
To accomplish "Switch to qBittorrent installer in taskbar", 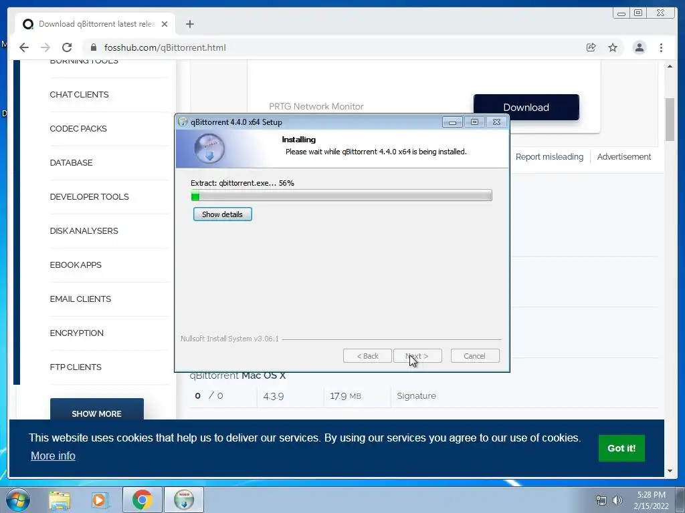I will [x=184, y=500].
